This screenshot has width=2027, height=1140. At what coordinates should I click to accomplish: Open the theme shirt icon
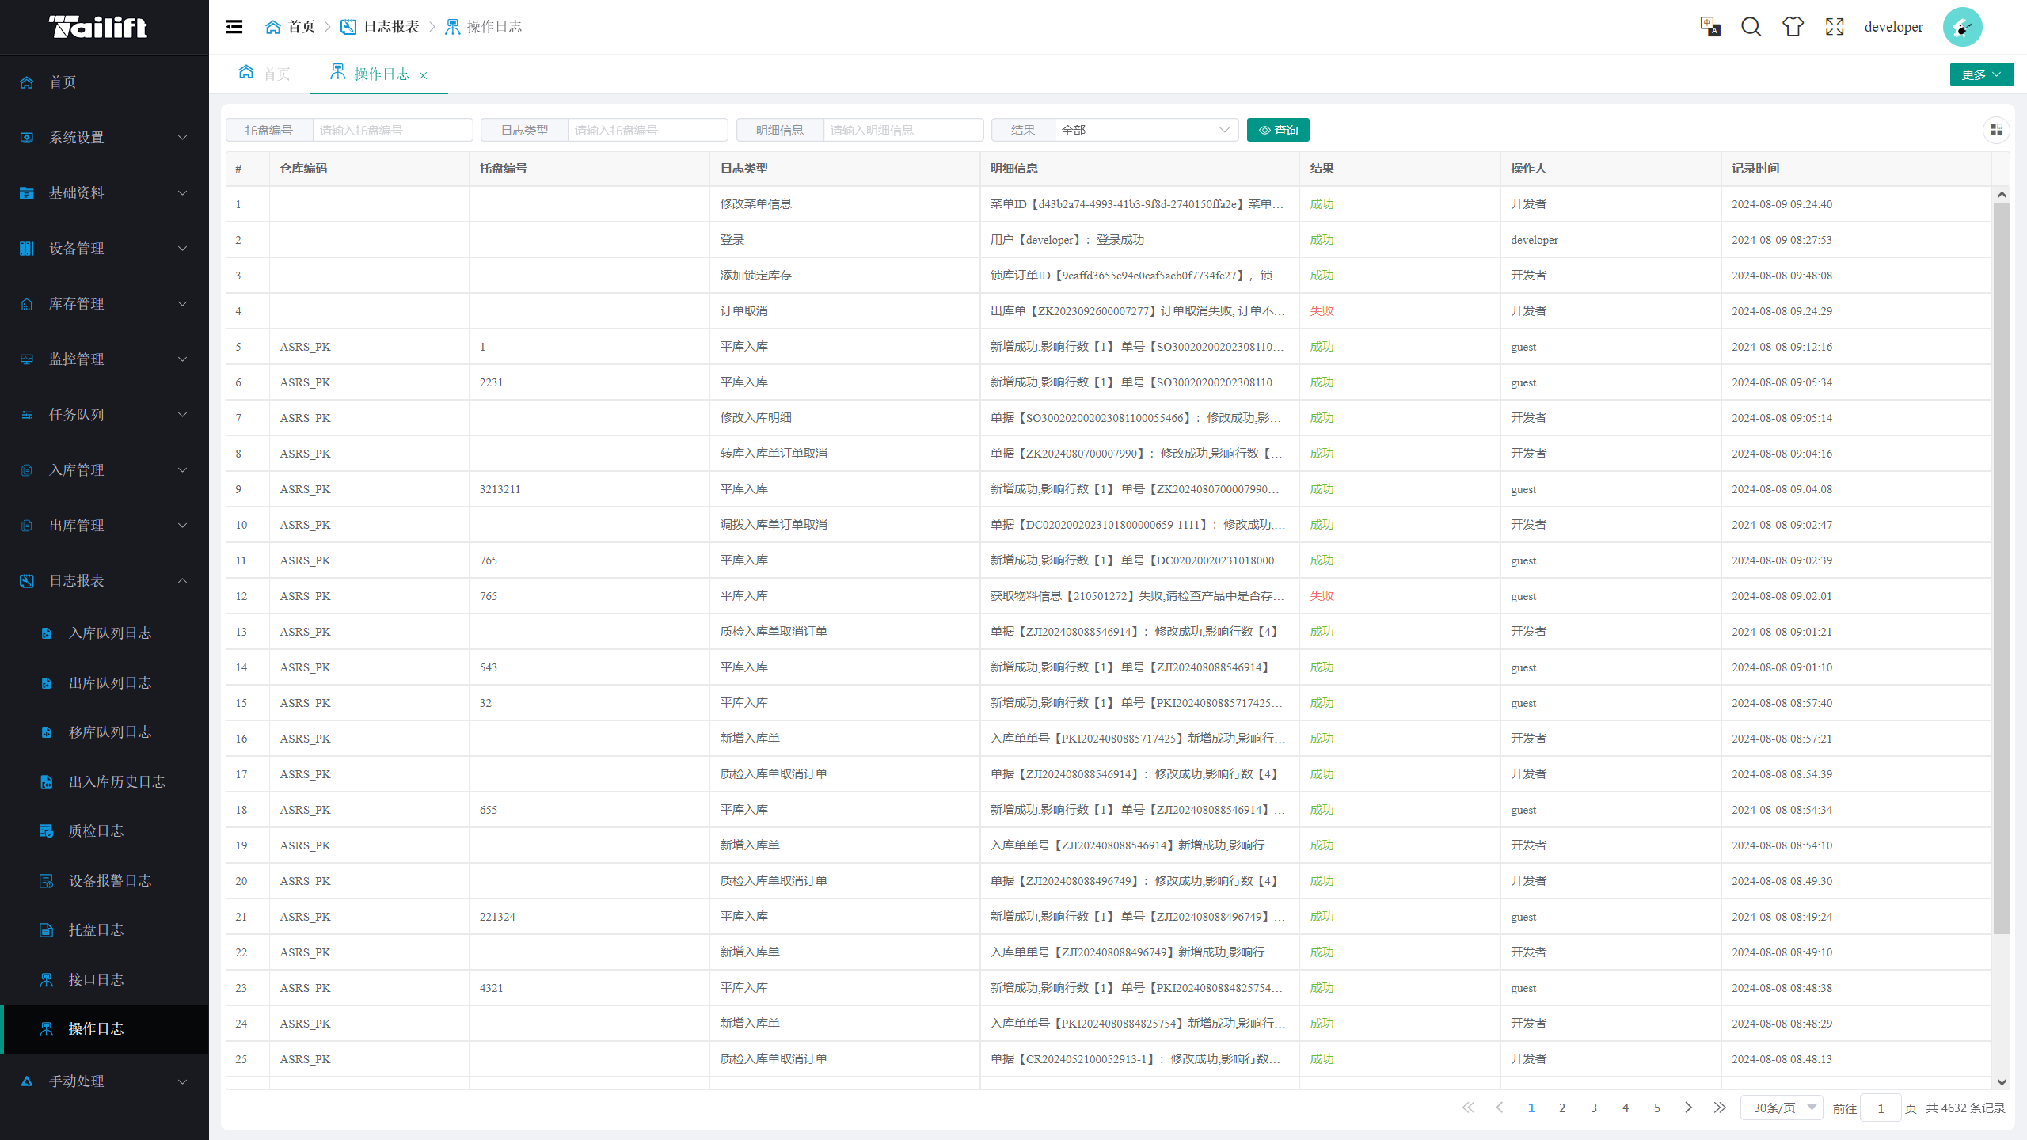(x=1793, y=27)
